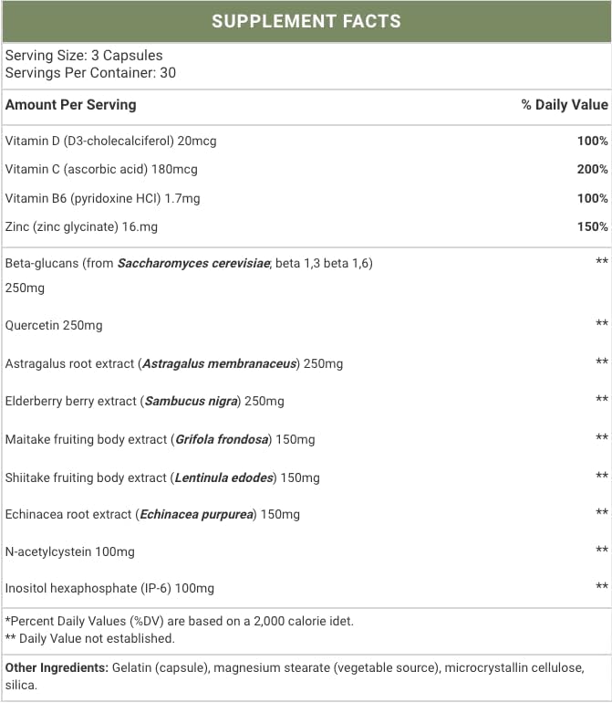Click the Other Ingredients bold label
This screenshot has height=703, width=612.
coord(57,668)
